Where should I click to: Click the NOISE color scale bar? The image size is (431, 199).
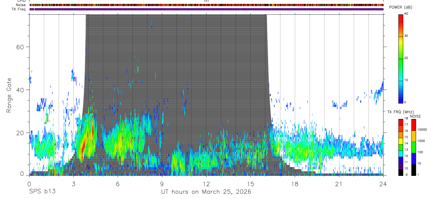414,147
